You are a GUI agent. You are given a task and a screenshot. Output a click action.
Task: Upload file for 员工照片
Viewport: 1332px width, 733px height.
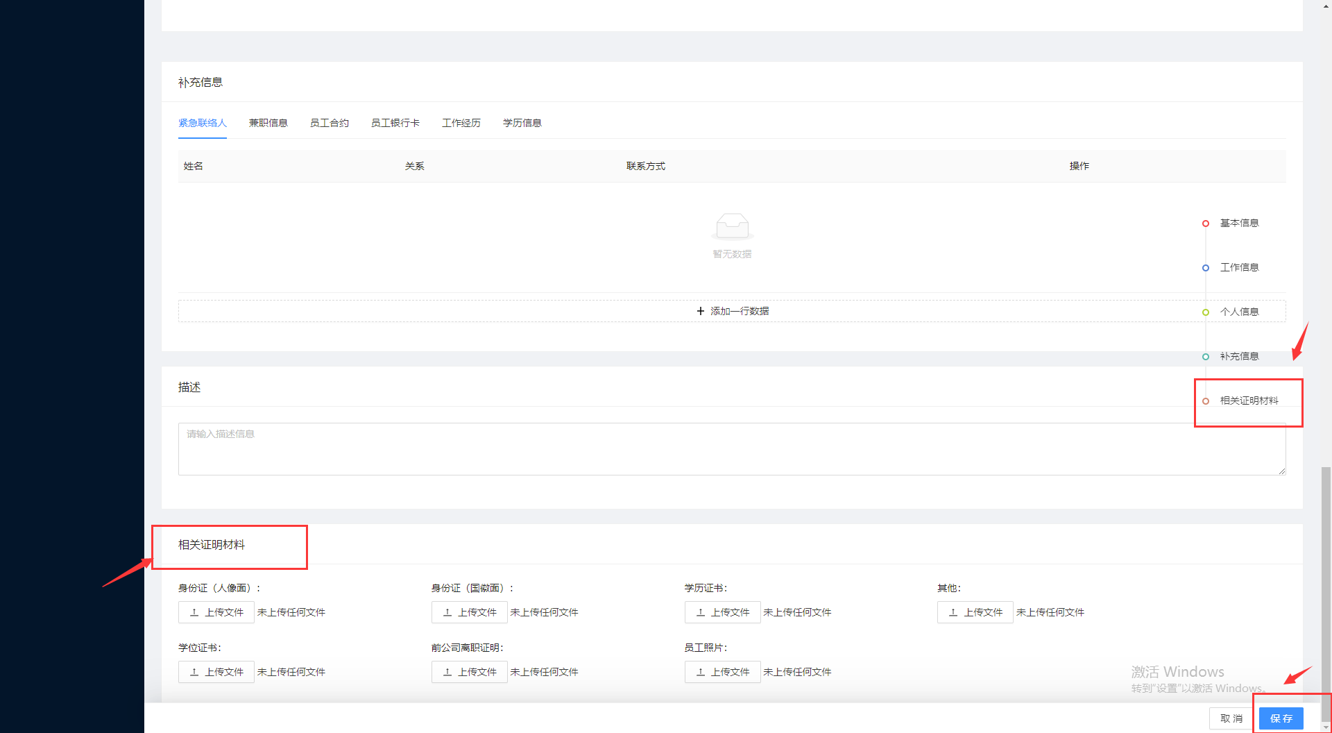(723, 672)
